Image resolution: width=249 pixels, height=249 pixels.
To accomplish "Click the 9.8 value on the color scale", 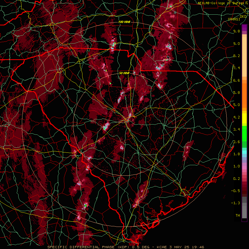I will pos(237,31).
